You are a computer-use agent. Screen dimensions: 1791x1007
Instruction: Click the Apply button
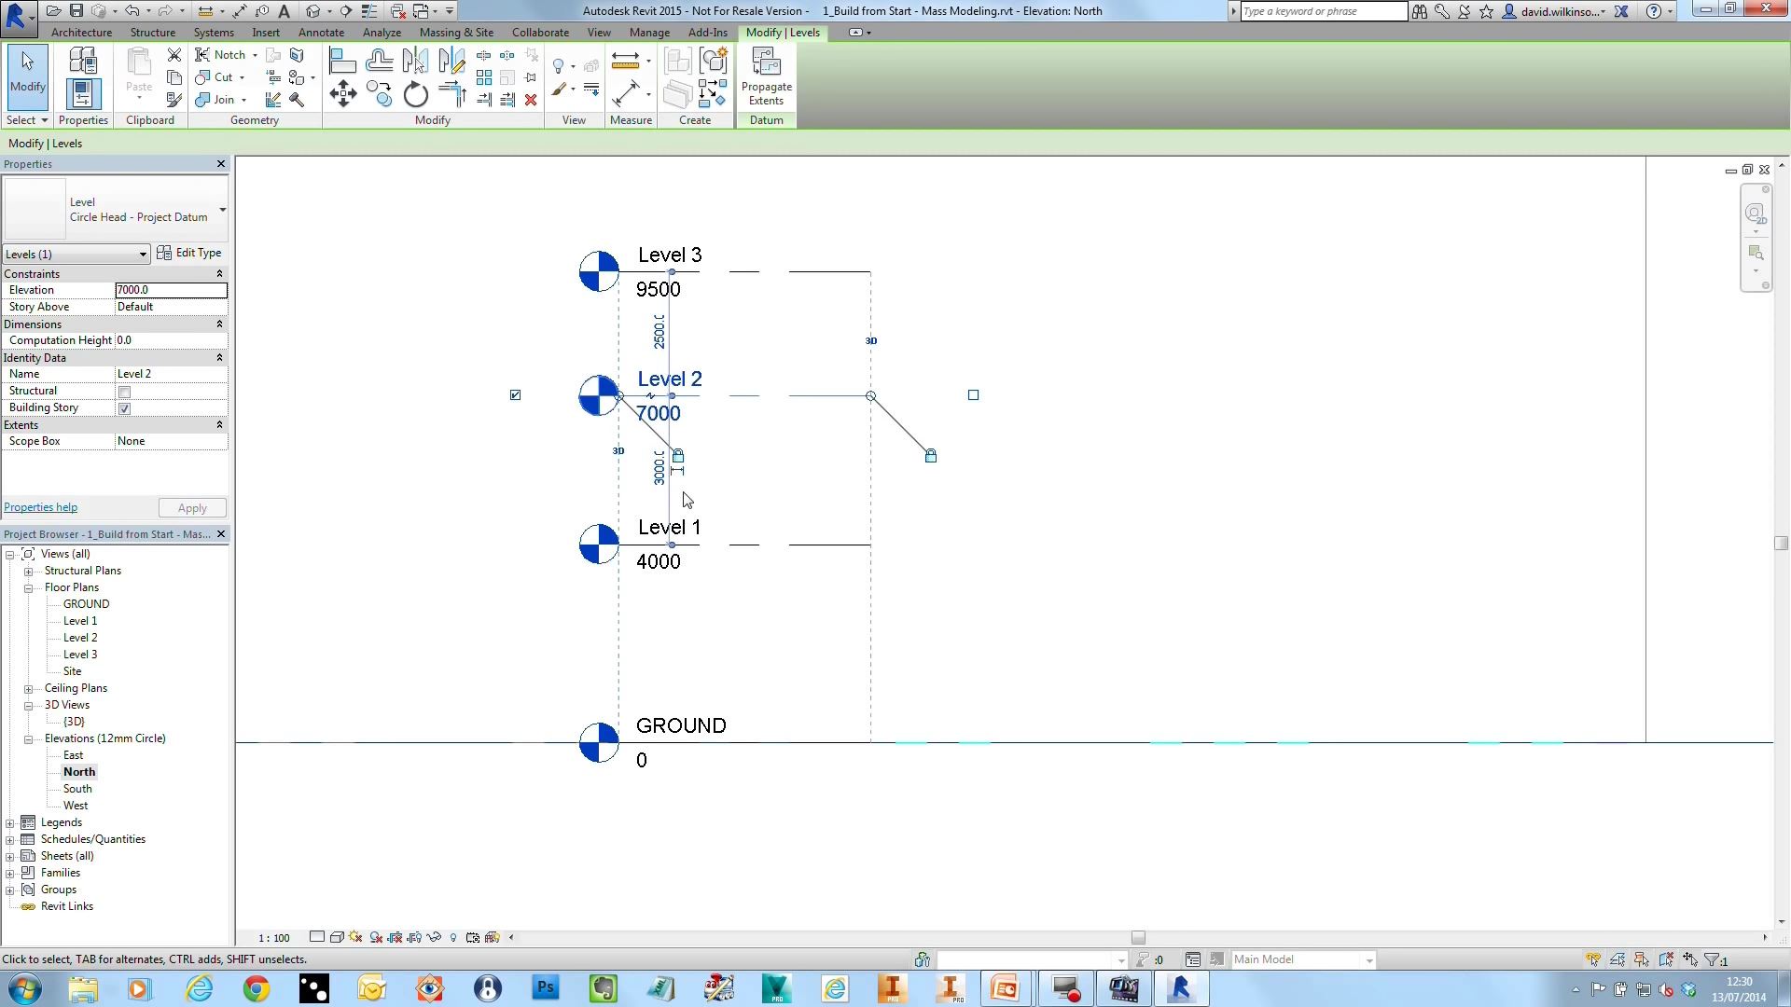pos(192,508)
